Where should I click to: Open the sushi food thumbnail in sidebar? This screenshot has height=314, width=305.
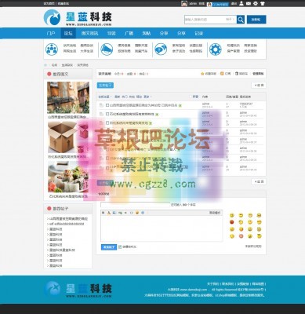68,177
